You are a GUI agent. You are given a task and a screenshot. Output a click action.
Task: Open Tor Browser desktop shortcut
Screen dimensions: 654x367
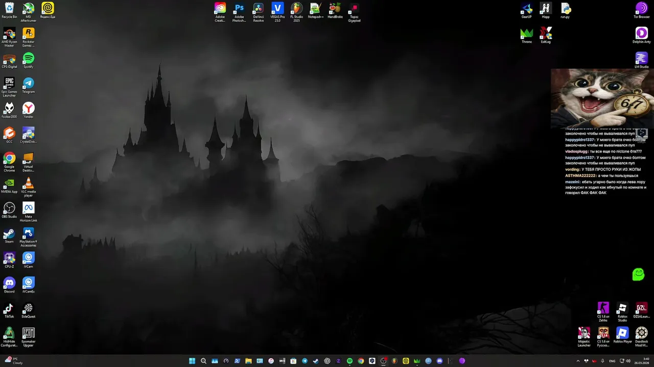642,11
